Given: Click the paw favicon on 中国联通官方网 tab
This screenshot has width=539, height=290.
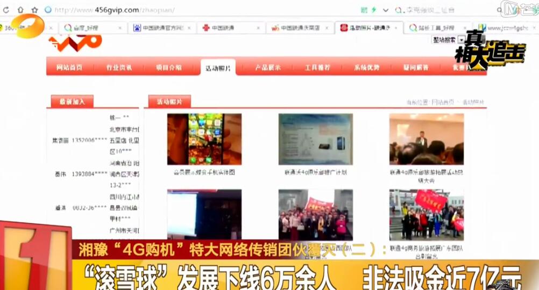Looking at the screenshot, I should 137,28.
